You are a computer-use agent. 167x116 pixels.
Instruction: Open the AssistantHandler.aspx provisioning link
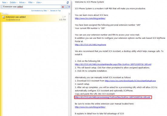(x=113, y=65)
